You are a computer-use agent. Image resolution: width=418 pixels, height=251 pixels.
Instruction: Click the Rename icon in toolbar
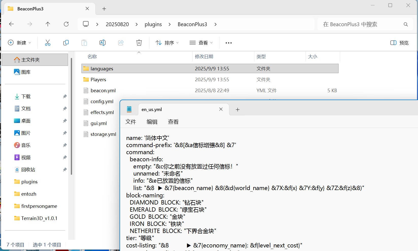tap(103, 43)
